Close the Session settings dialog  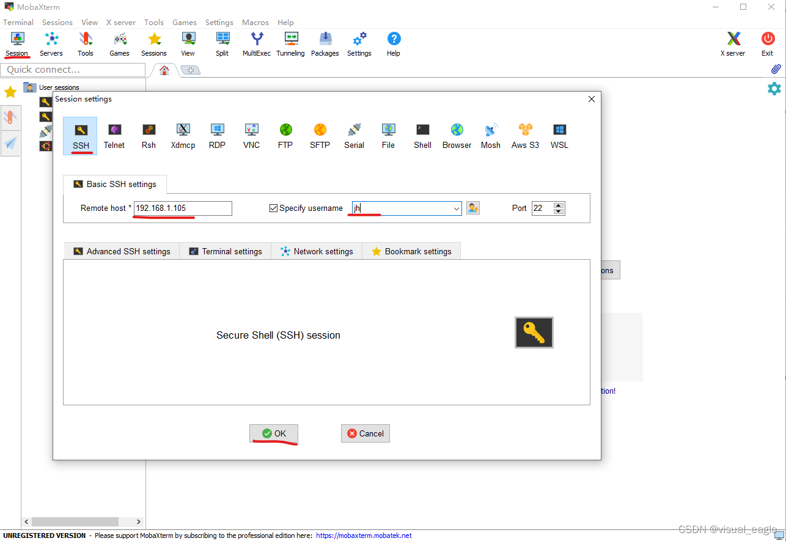tap(591, 99)
